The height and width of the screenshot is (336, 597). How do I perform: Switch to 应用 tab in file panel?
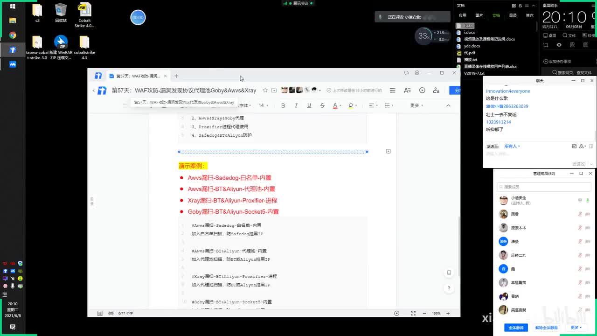(x=462, y=15)
